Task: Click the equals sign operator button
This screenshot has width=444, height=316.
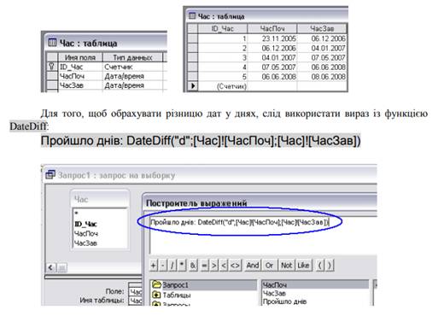Action: (x=204, y=266)
